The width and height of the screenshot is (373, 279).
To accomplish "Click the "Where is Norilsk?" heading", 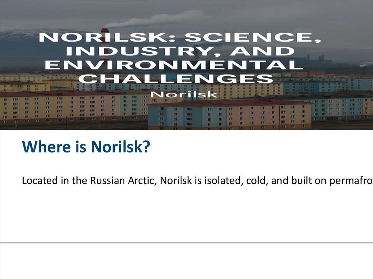I will pyautogui.click(x=86, y=147).
